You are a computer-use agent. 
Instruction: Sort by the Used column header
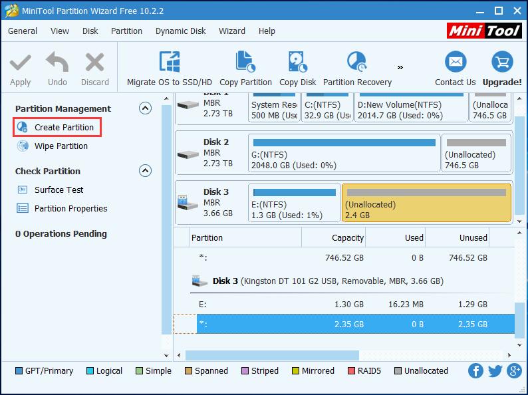395,238
